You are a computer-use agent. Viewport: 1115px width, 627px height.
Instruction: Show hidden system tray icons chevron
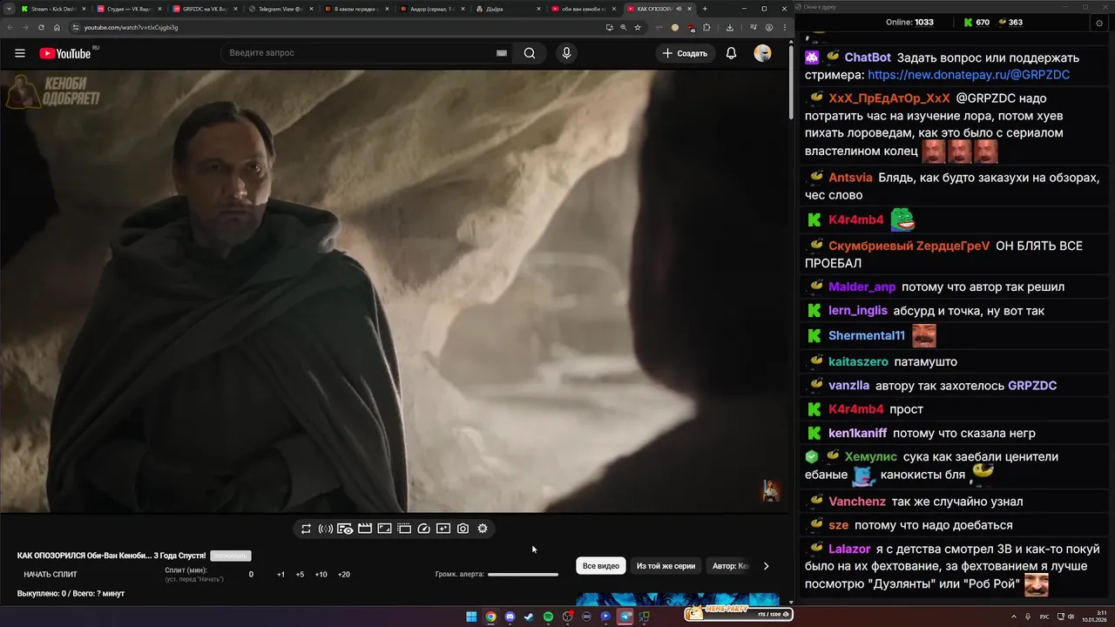pyautogui.click(x=1014, y=617)
